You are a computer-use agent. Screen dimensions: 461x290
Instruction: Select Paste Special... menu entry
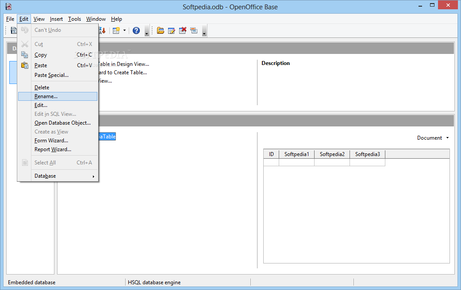[58, 75]
